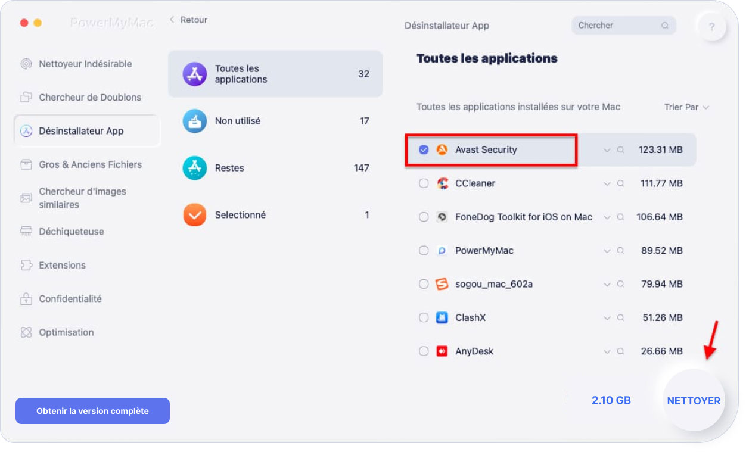Click the sogou_mac_602a application name
Viewport: 746px width, 452px height.
494,284
